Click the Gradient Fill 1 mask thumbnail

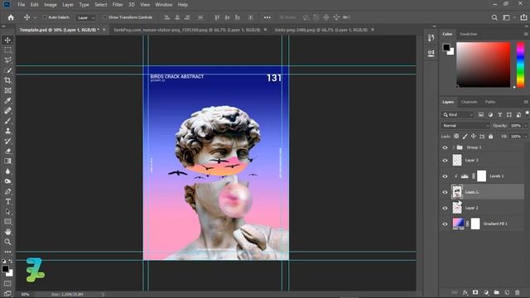[475, 223]
